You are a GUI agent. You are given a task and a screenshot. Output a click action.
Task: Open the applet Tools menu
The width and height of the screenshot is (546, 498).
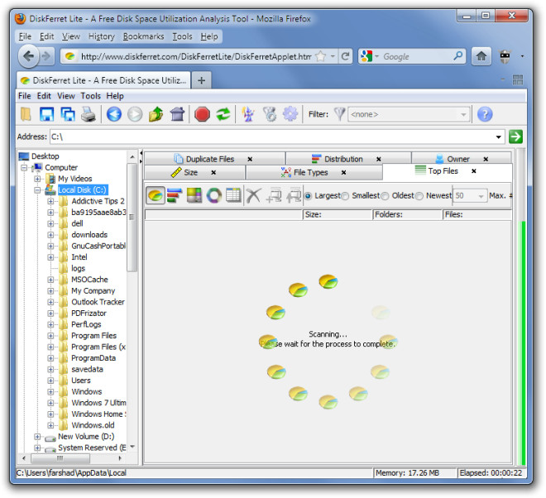click(90, 96)
